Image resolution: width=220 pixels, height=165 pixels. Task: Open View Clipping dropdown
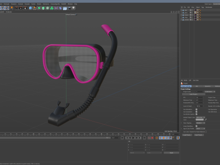point(200,123)
